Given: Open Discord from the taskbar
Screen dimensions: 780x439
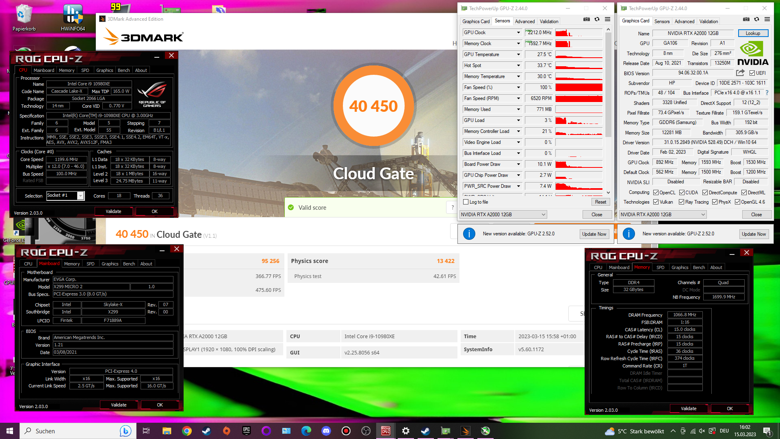Looking at the screenshot, I should [326, 431].
